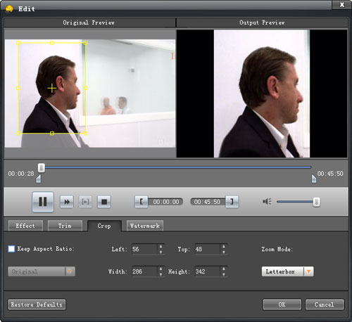Switch to the Effect tab
Screen dimensions: 352x322
point(25,226)
